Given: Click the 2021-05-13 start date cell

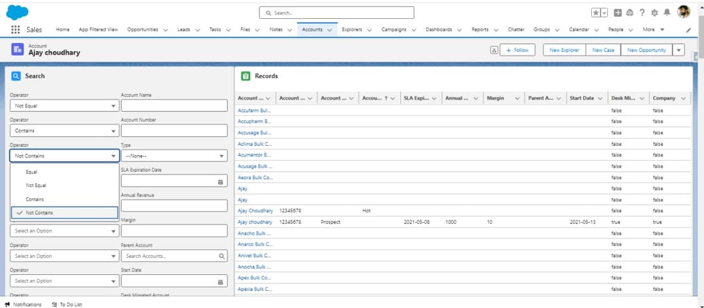Looking at the screenshot, I should click(583, 222).
